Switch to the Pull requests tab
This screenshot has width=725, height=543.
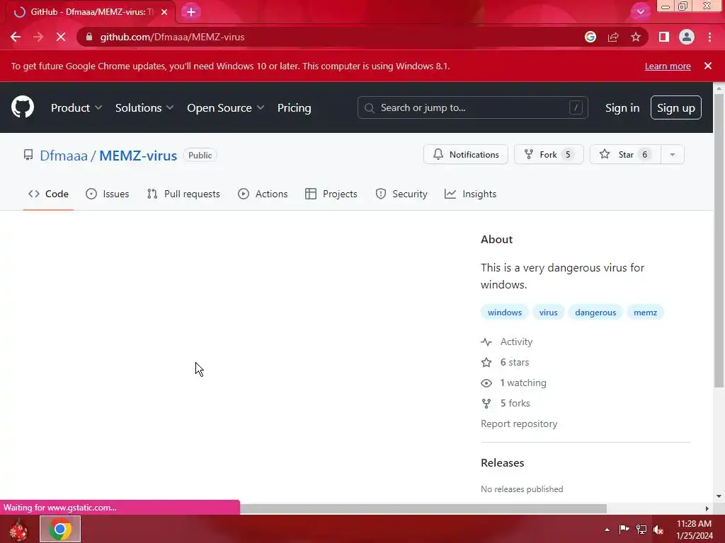tap(183, 194)
